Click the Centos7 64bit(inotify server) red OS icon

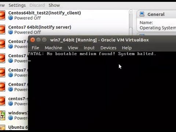[x=3, y=30]
